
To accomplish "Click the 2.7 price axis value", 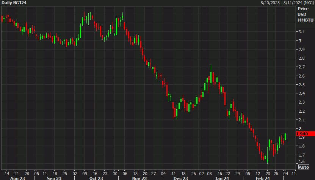I will click(x=301, y=67).
